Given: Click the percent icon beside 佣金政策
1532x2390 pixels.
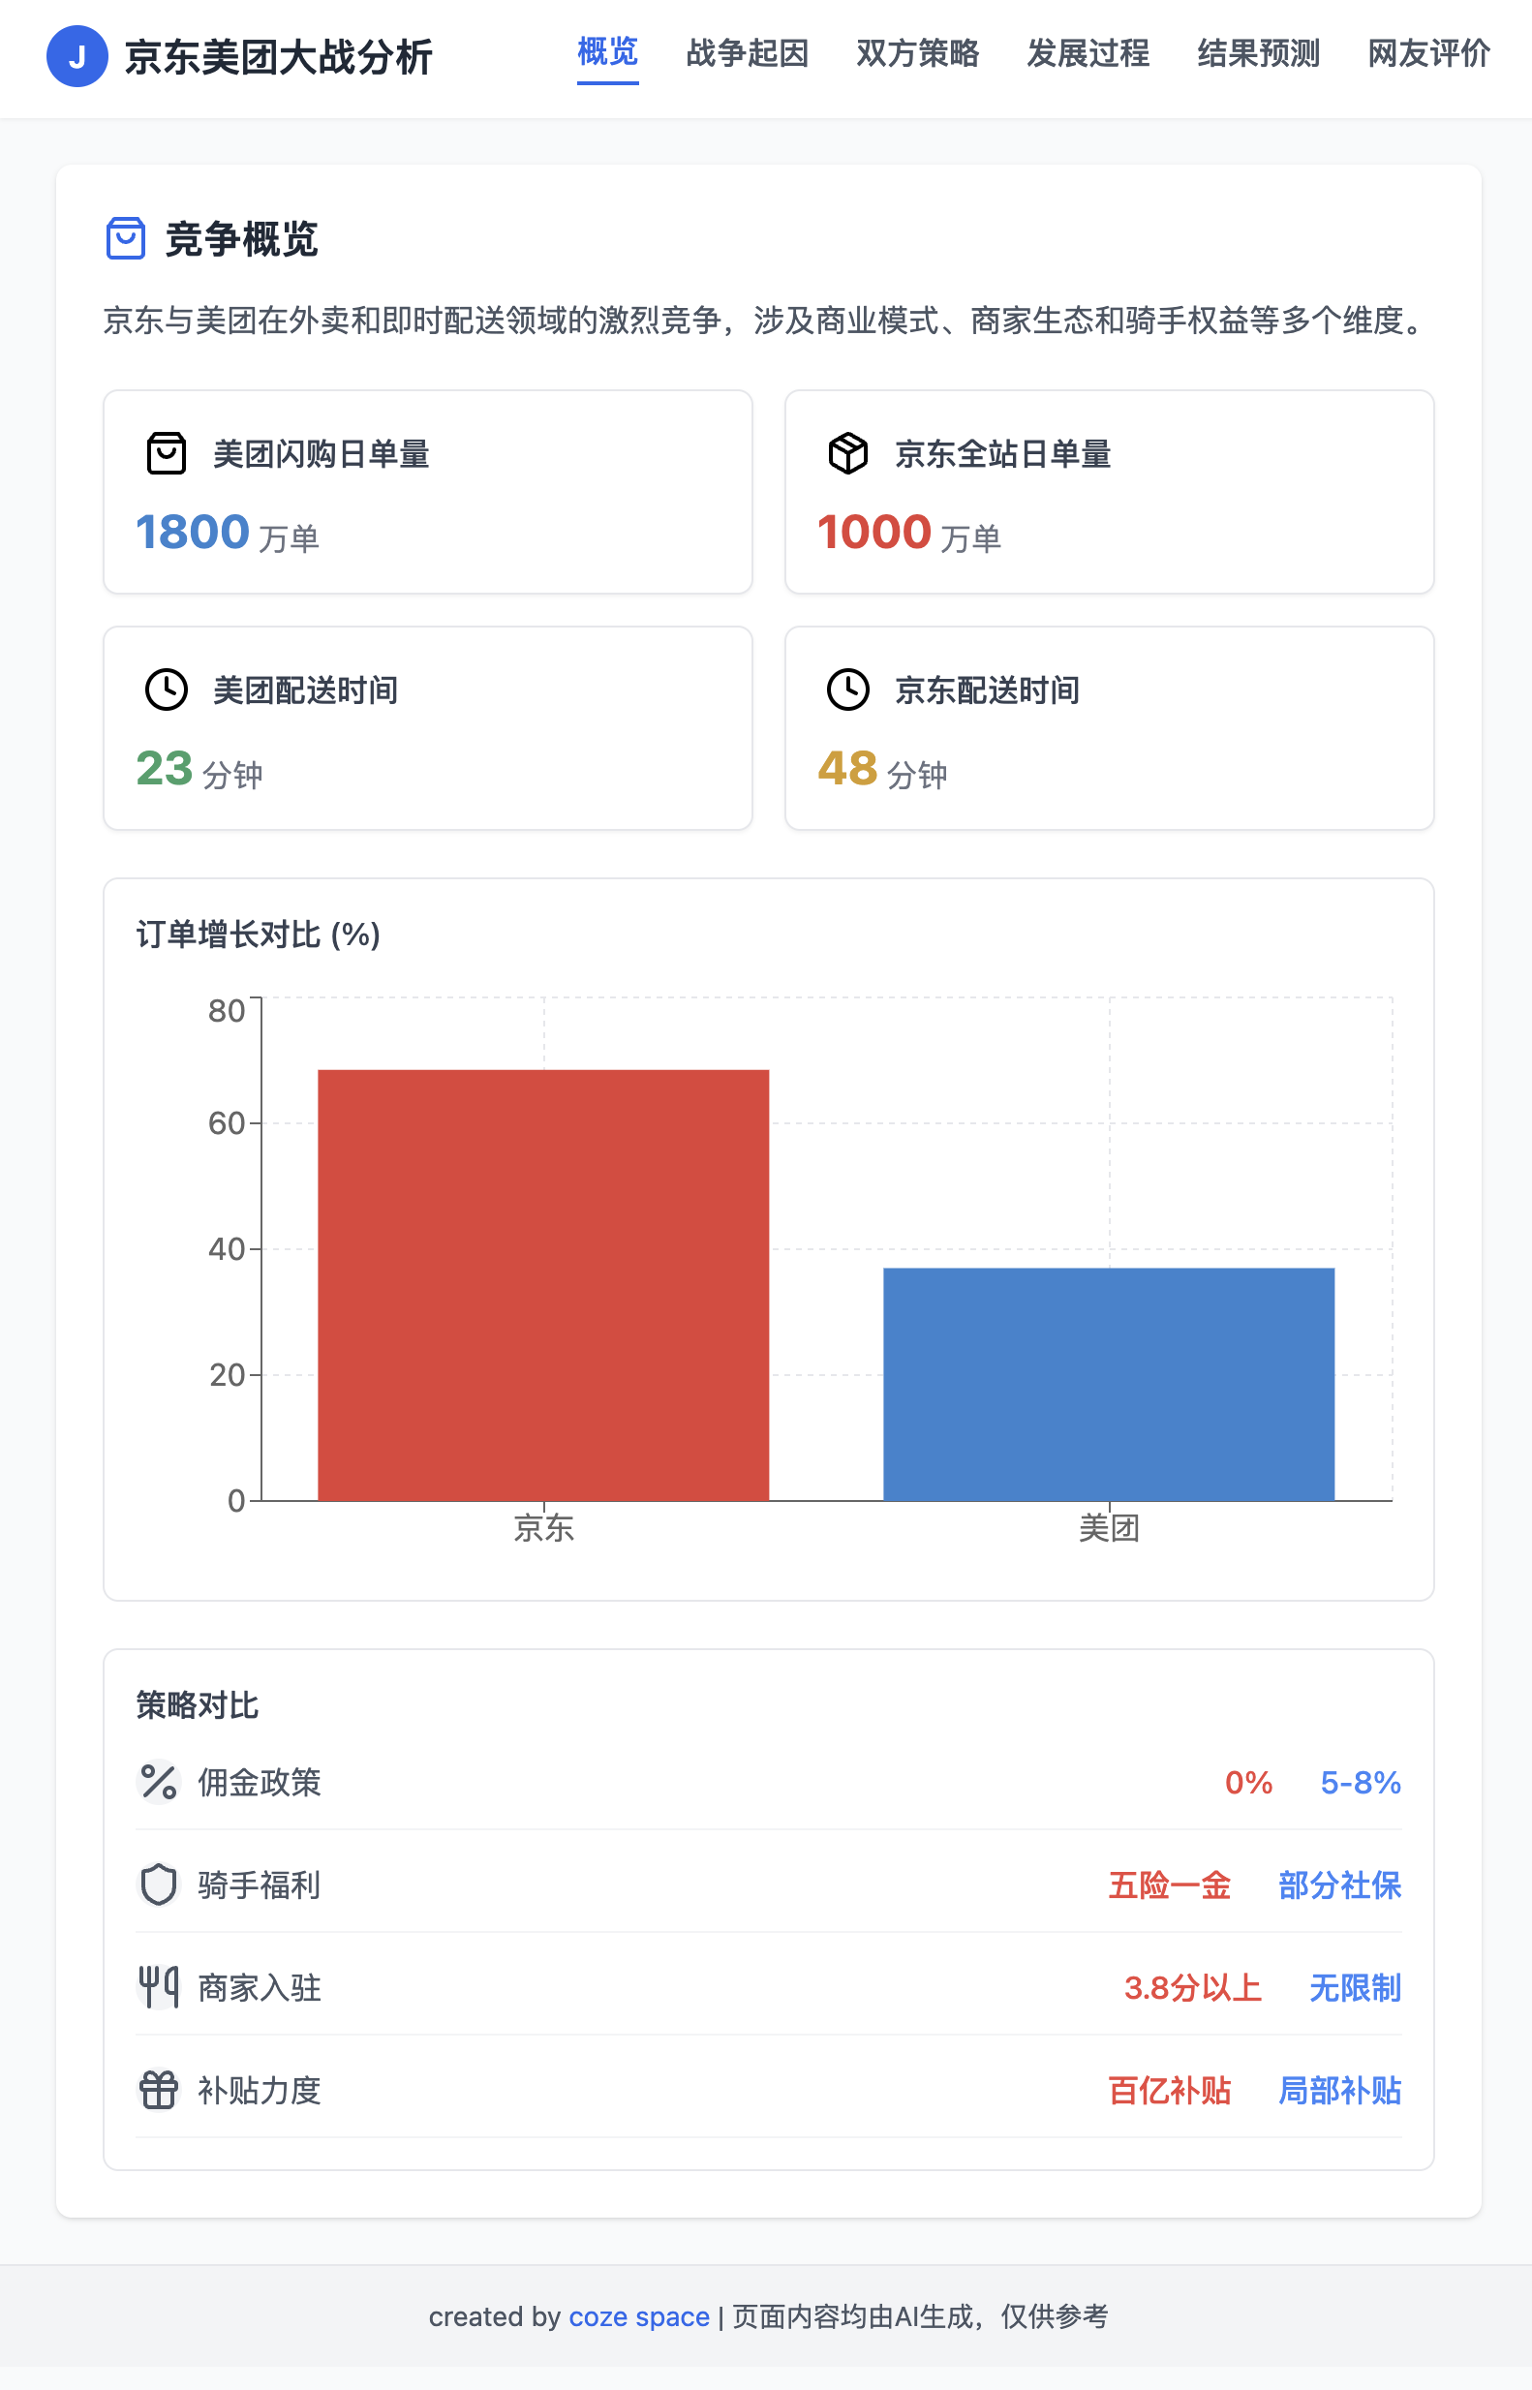Looking at the screenshot, I should coord(158,1781).
